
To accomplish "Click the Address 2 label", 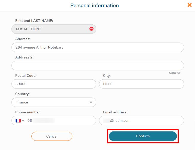I will click(x=24, y=57).
